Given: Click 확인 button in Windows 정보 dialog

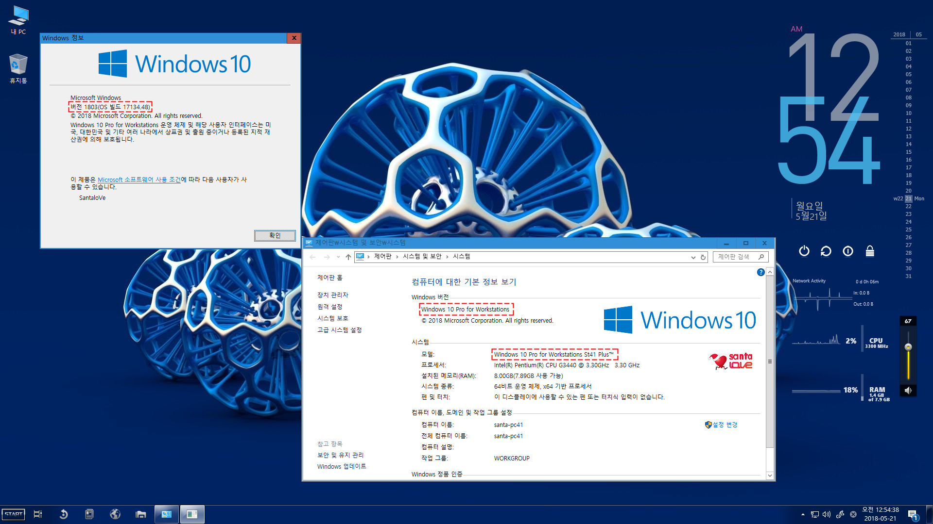Looking at the screenshot, I should pyautogui.click(x=275, y=235).
